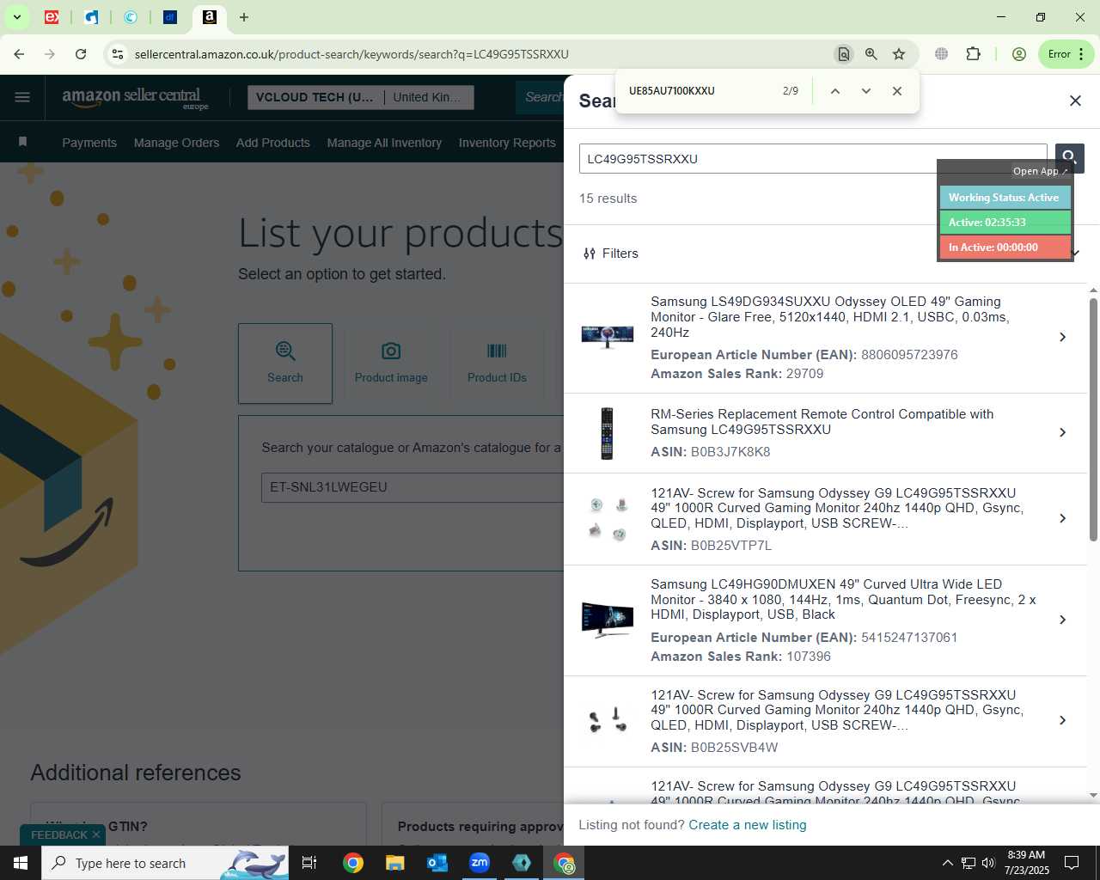
Task: Open Zoom from the taskbar
Action: click(480, 863)
